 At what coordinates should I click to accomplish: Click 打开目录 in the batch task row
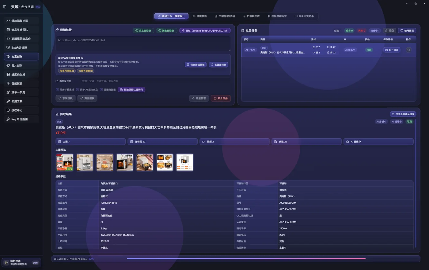[x=392, y=50]
